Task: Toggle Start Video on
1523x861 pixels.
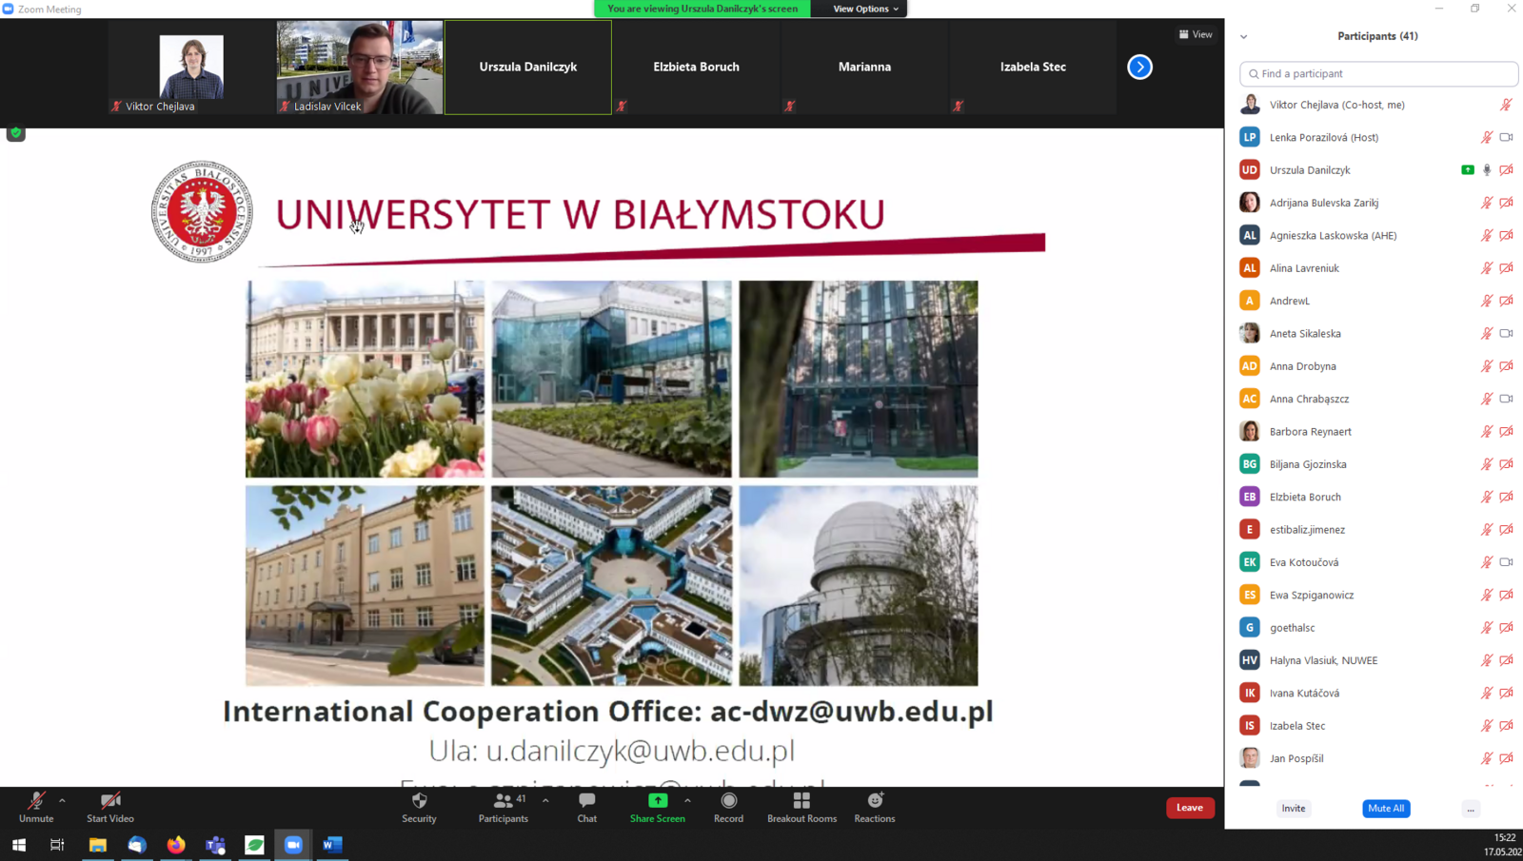Action: [110, 801]
